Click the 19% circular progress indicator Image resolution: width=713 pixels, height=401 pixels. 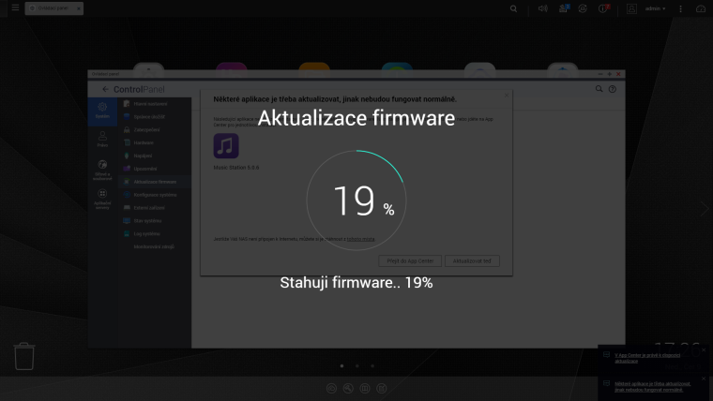[356, 200]
